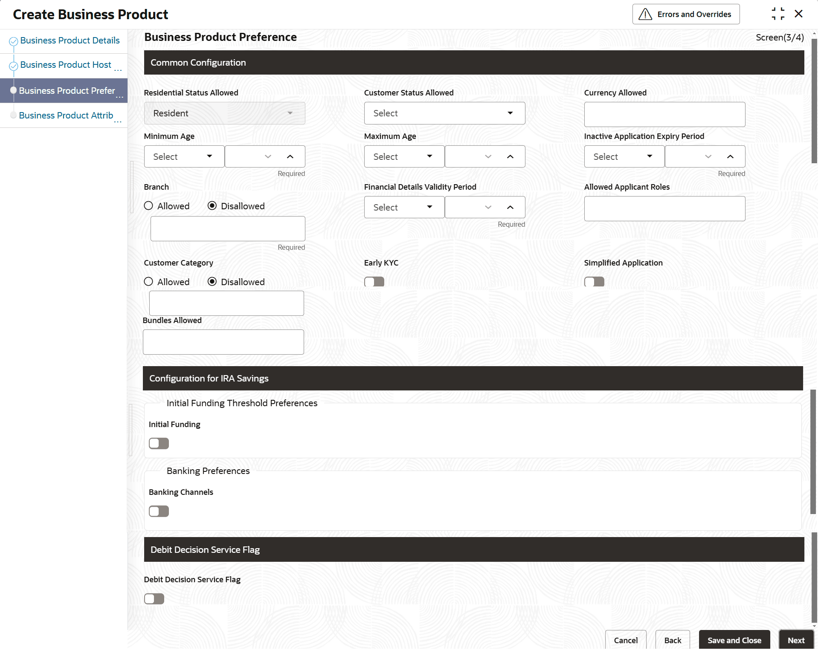The width and height of the screenshot is (818, 653).
Task: Click the Back button
Action: (x=673, y=640)
